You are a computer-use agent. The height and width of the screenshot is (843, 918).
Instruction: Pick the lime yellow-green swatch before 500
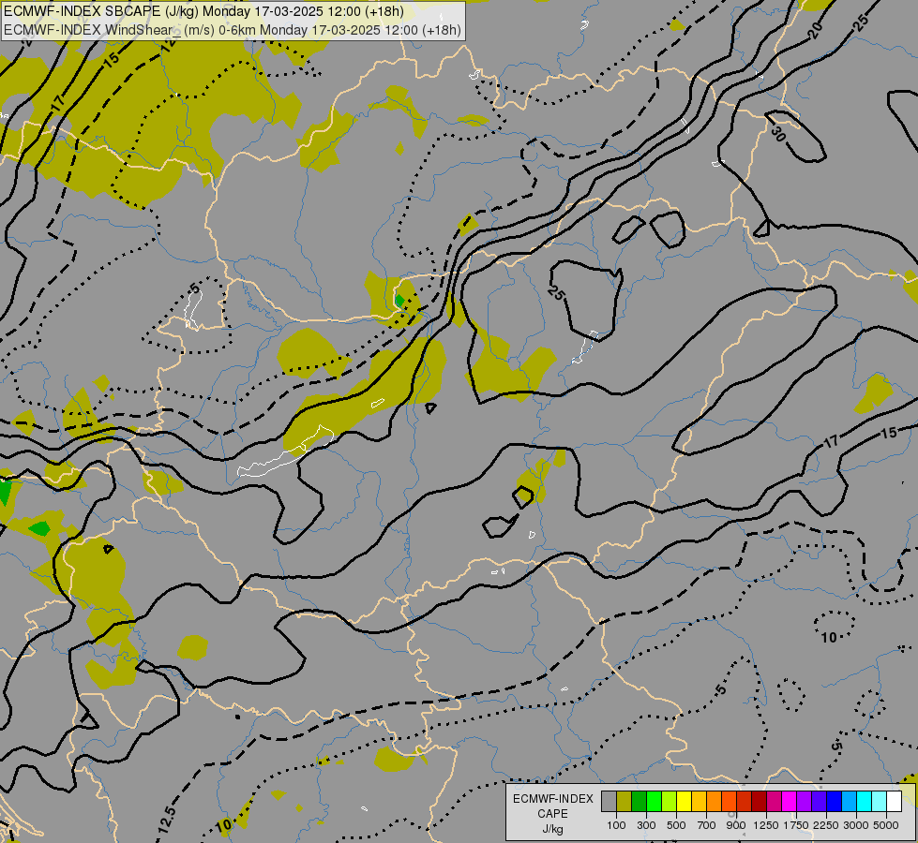click(670, 802)
